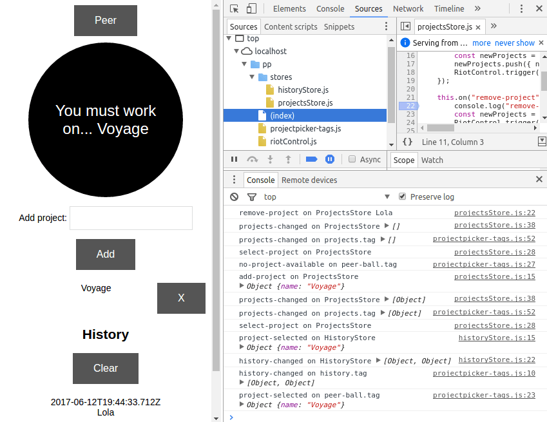
Task: Uncheck the Preserve log checkbox
Action: 403,197
